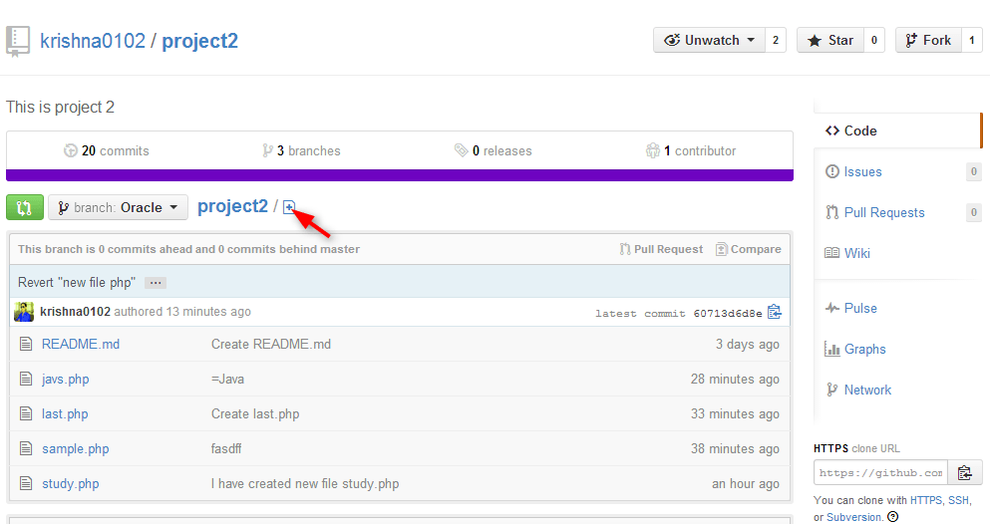Click the create new file plus icon
Viewport: 990px width, 524px height.
point(289,207)
